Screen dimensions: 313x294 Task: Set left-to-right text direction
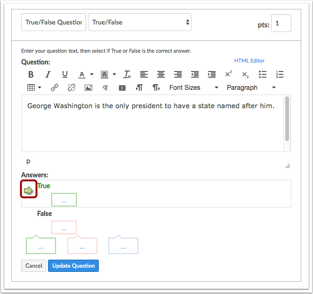[139, 87]
